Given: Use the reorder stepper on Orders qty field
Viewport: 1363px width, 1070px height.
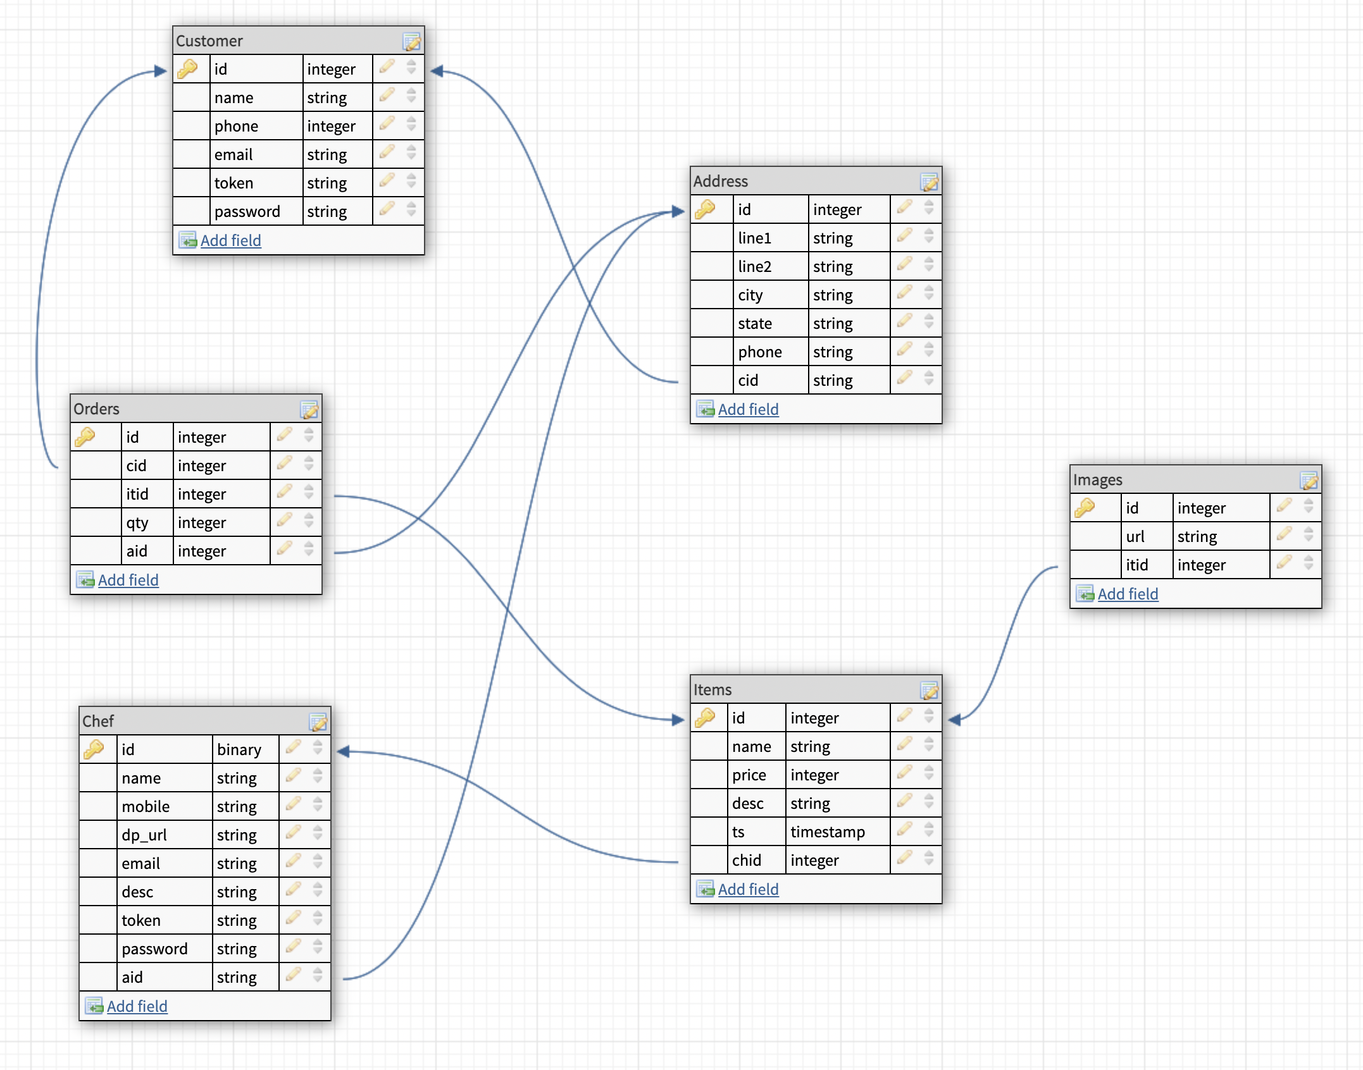Looking at the screenshot, I should (308, 522).
